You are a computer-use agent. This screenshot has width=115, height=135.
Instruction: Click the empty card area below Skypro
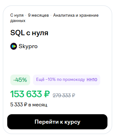tap(57, 62)
